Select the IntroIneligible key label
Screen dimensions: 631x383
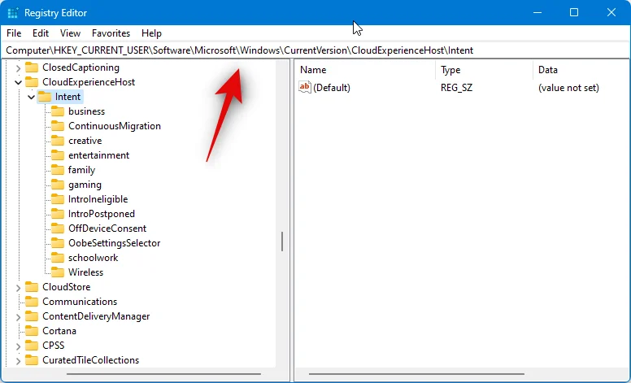pos(98,199)
